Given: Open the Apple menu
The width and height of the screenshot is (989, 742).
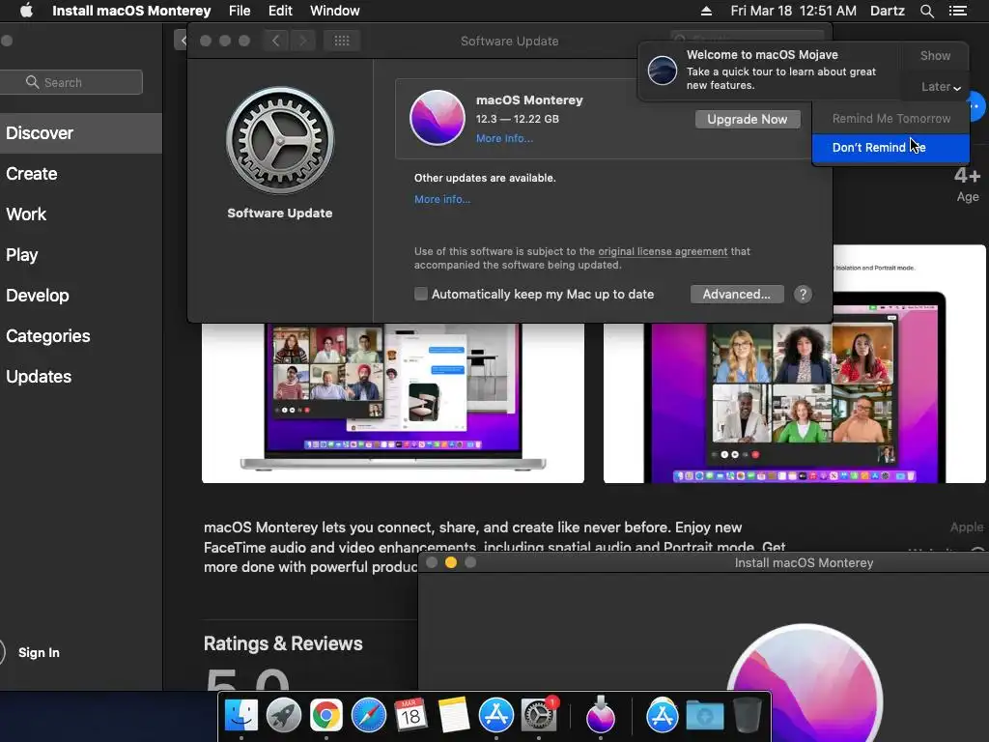Looking at the screenshot, I should pyautogui.click(x=26, y=11).
